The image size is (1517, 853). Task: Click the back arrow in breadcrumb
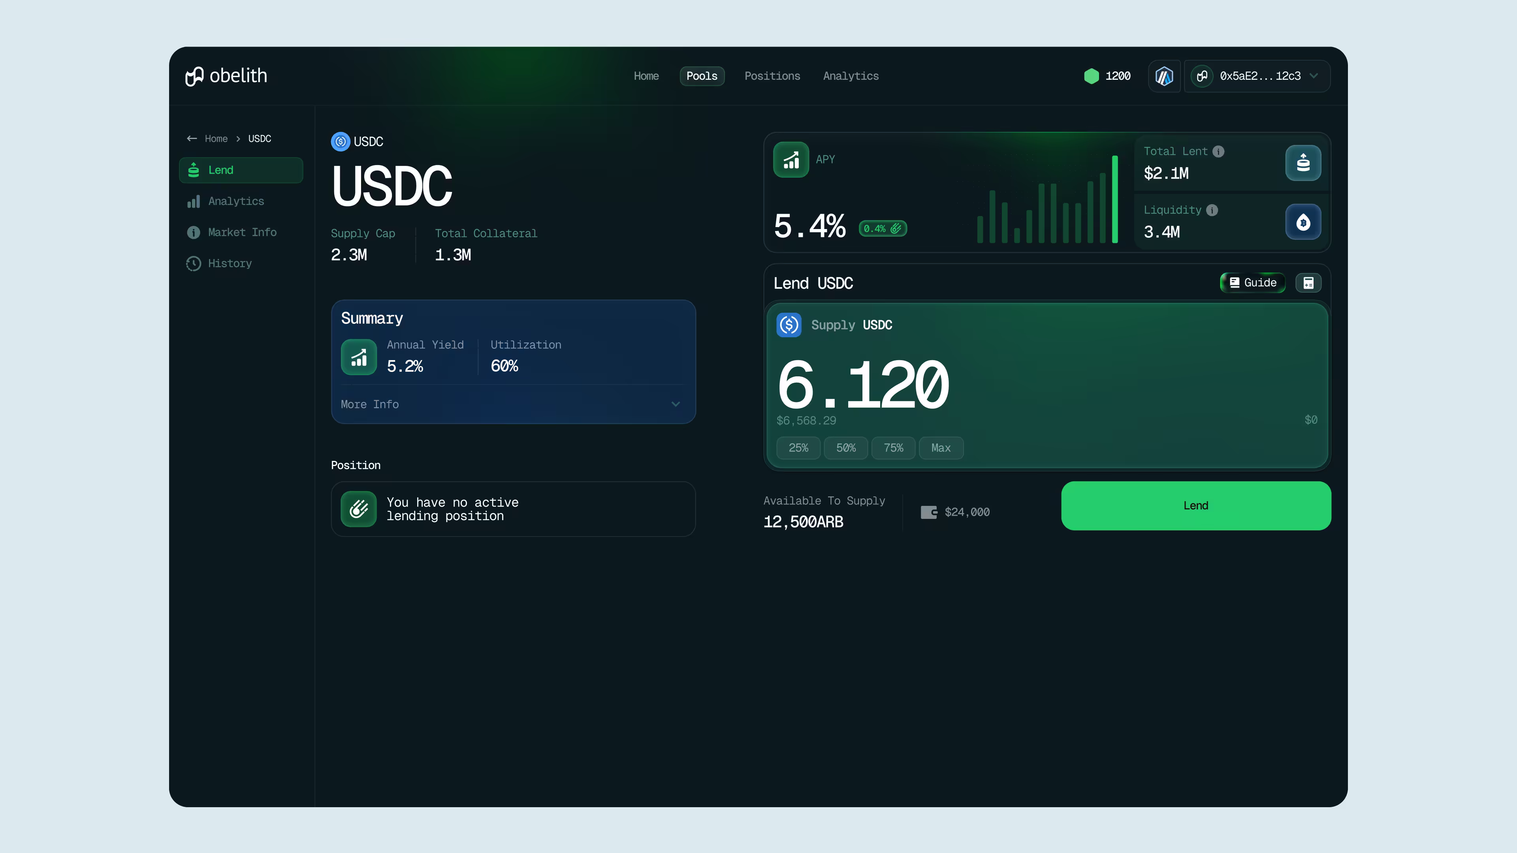pyautogui.click(x=191, y=138)
